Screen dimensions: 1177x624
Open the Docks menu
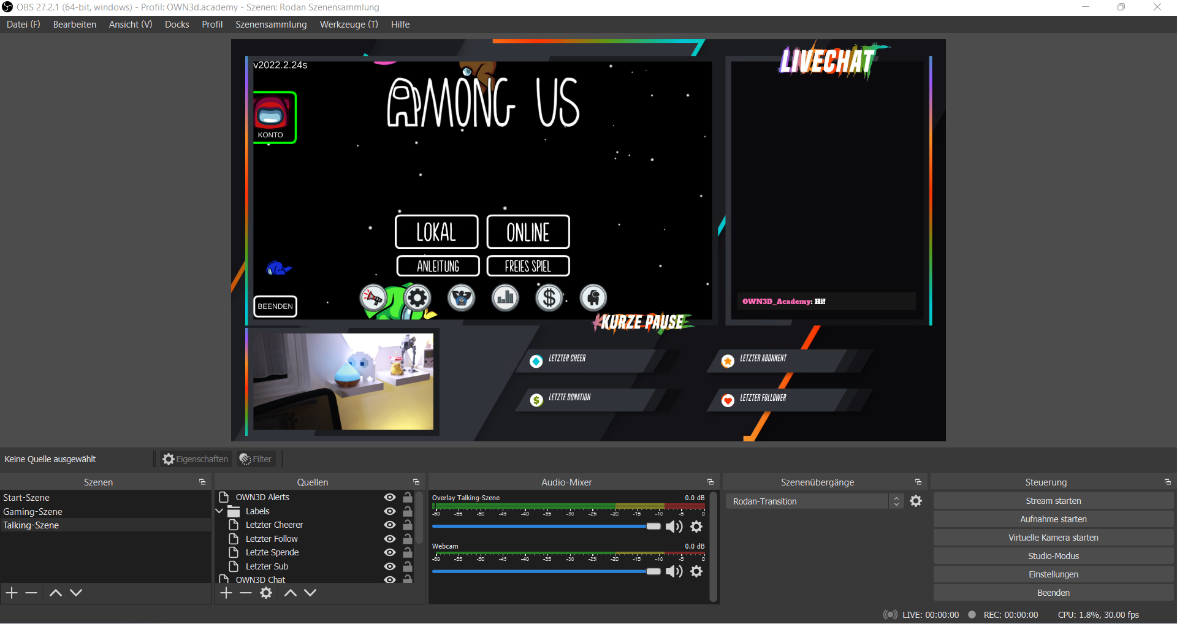pyautogui.click(x=177, y=25)
